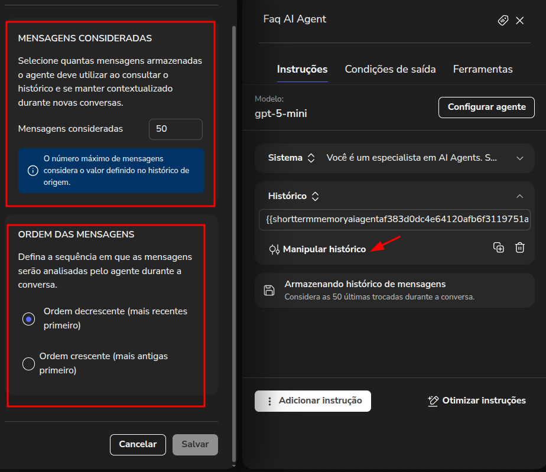Screen dimensions: 546x472
Task: Select Ordem crescente radio option
Action: pos(28,364)
